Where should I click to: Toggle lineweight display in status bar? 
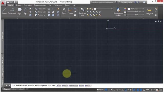(x=131, y=90)
